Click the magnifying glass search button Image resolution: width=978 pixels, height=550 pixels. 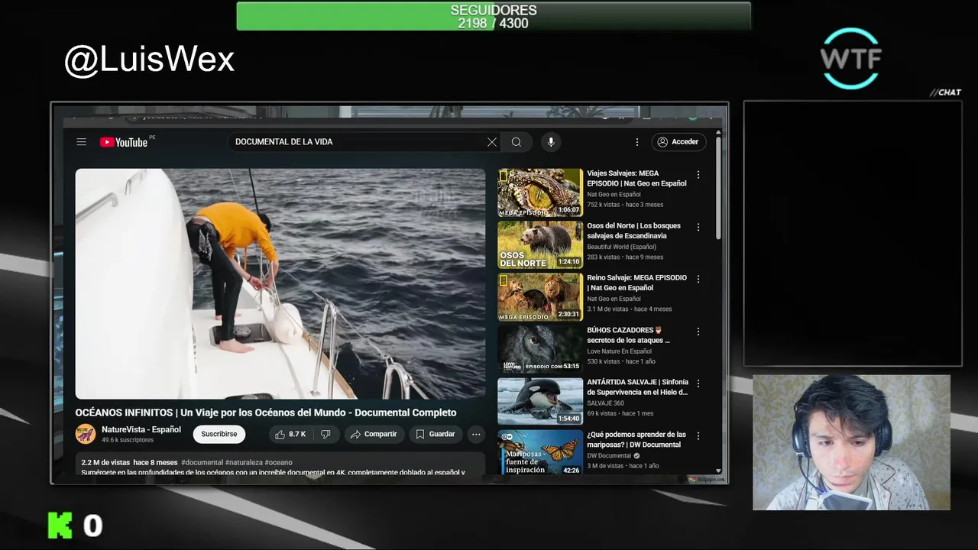click(x=517, y=142)
